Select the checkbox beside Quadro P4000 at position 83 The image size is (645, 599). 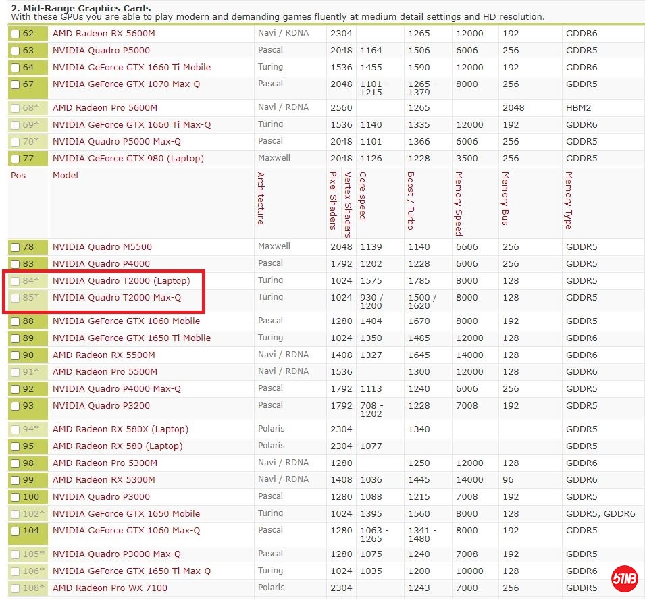pos(16,265)
